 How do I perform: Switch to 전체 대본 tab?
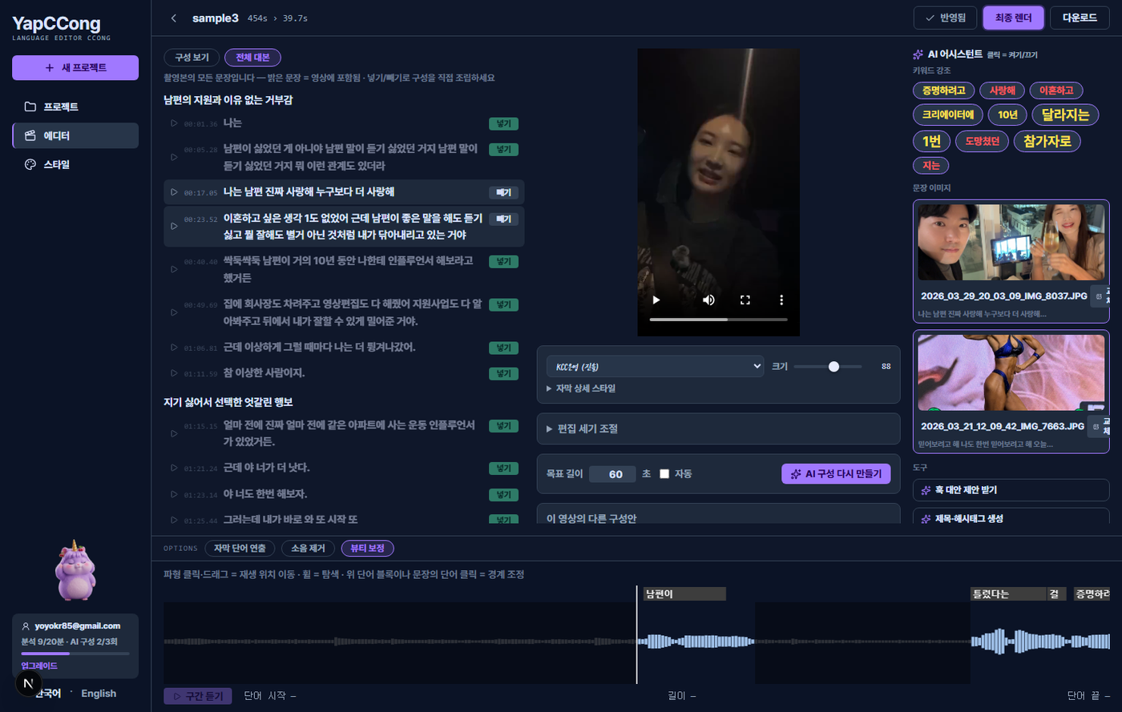pyautogui.click(x=252, y=58)
